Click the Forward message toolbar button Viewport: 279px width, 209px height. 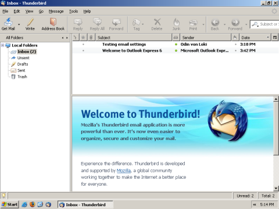116,24
